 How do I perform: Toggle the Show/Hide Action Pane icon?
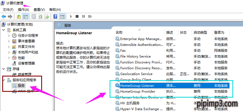click(62, 16)
